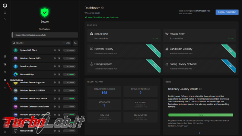This screenshot has width=242, height=136.
Task: Click the round settings icon on the SSDPSRV row
Action: click(55, 90)
